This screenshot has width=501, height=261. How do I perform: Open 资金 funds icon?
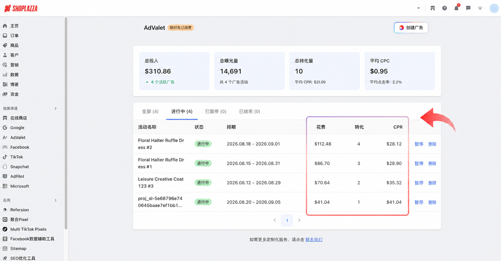point(5,94)
